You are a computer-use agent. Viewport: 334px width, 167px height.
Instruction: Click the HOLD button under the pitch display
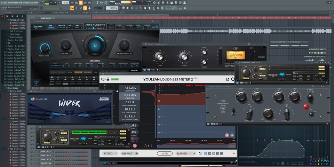coord(95,54)
